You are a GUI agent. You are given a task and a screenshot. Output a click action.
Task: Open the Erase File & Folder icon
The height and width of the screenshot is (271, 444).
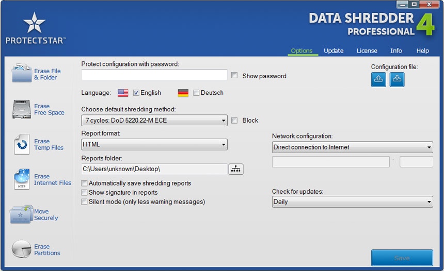pyautogui.click(x=22, y=73)
